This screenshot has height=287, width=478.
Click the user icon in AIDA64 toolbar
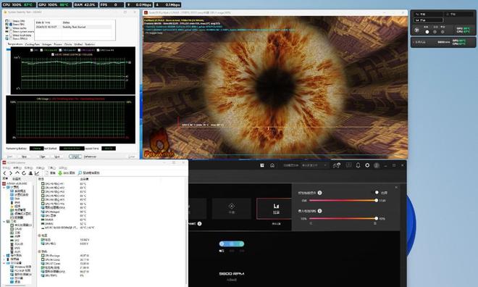coord(30,173)
